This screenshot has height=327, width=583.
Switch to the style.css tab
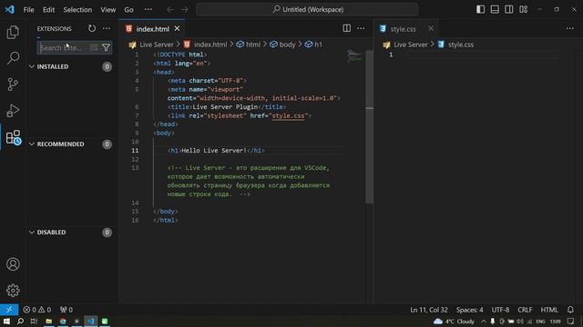point(403,29)
